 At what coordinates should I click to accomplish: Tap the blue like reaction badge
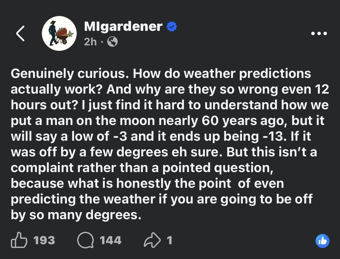click(x=323, y=241)
